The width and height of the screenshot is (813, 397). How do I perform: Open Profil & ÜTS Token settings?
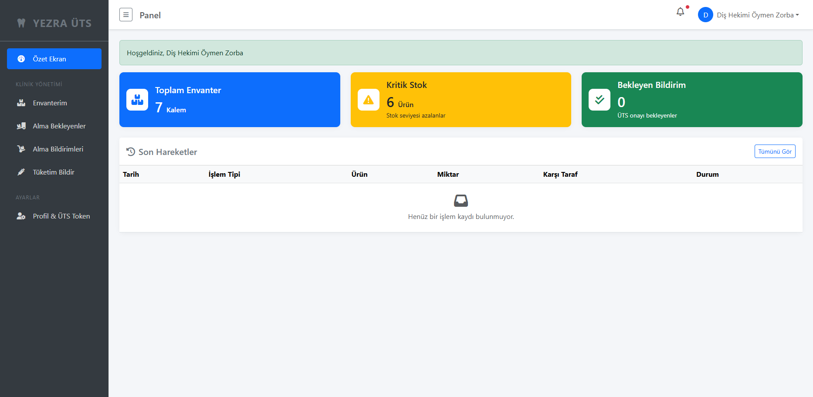[61, 216]
